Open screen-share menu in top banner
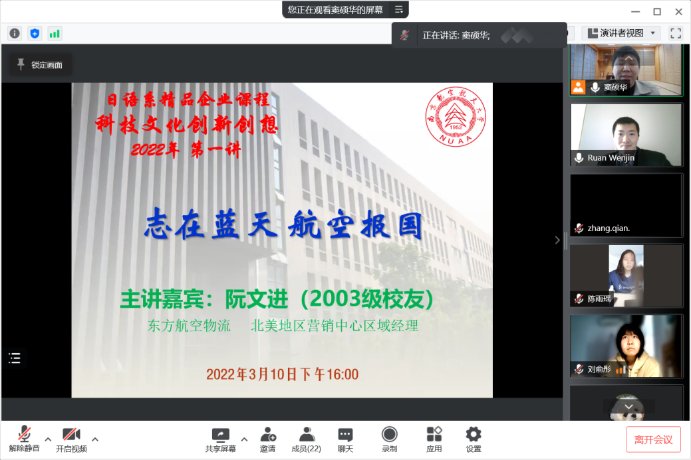This screenshot has width=691, height=460. click(399, 9)
